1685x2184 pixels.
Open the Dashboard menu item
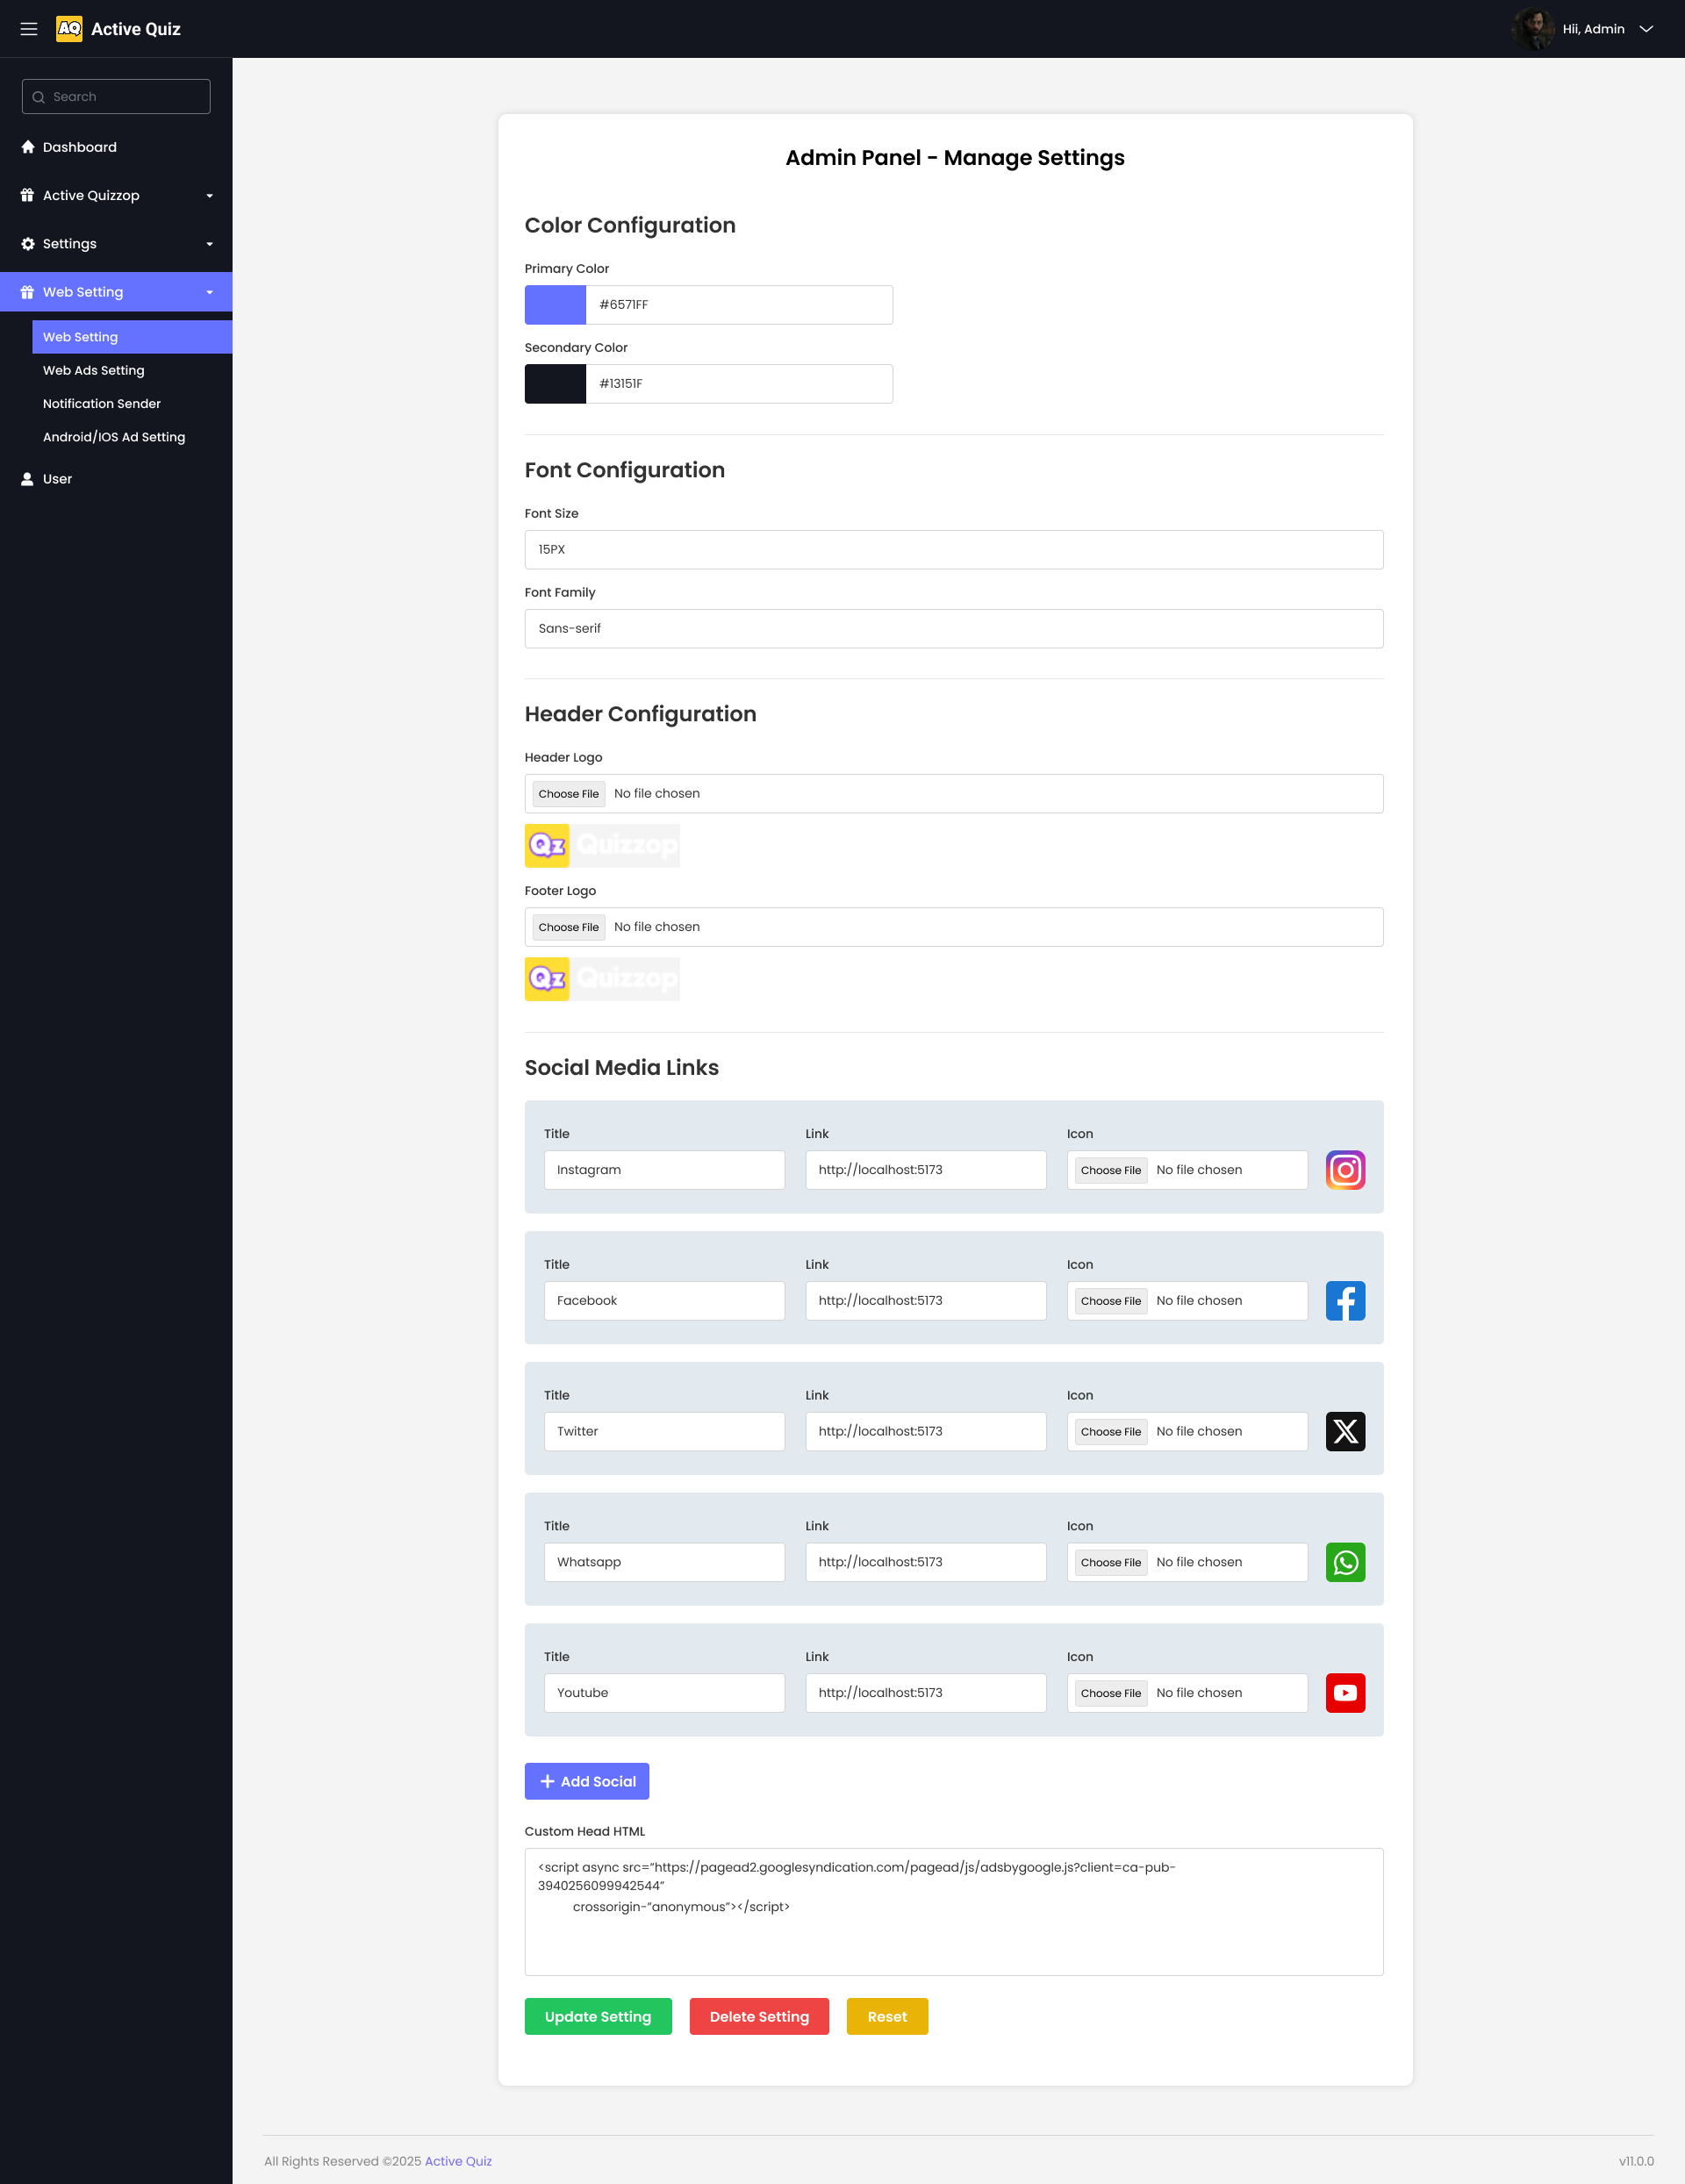[116, 147]
